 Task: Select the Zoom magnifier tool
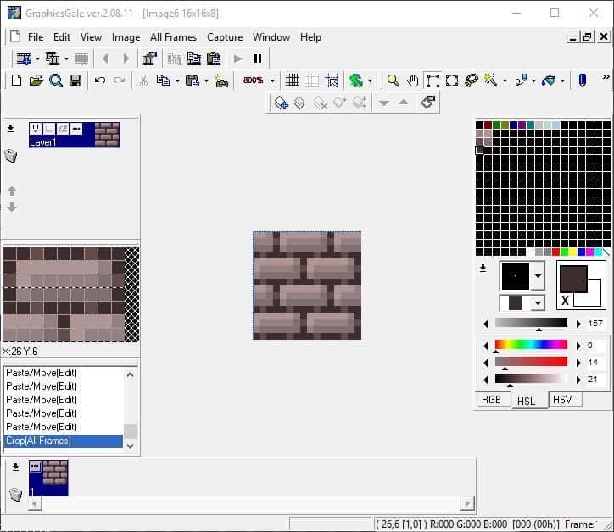click(393, 80)
